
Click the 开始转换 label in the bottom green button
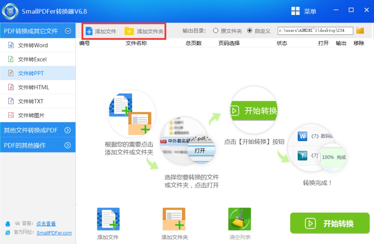pos(338,224)
